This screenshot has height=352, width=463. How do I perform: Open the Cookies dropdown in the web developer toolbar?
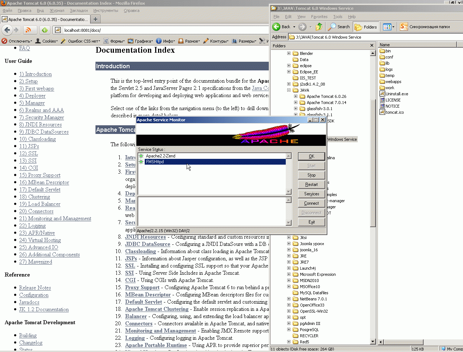pos(46,41)
